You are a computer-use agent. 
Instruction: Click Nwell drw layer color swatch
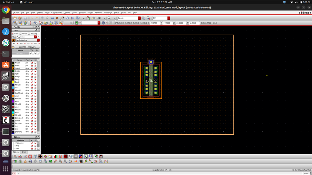click(13, 69)
